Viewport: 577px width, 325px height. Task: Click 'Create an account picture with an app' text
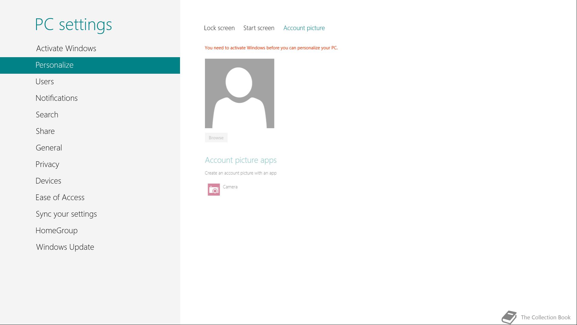(x=241, y=173)
